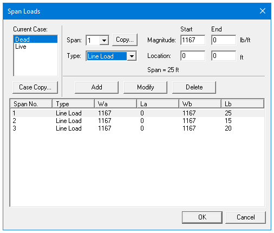Click the Magnitude End input field
Image resolution: width=274 pixels, height=233 pixels.
[224, 40]
